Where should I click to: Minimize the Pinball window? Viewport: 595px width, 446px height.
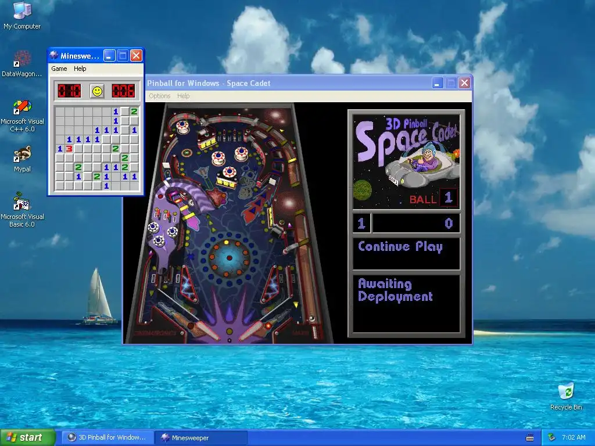[x=438, y=83]
